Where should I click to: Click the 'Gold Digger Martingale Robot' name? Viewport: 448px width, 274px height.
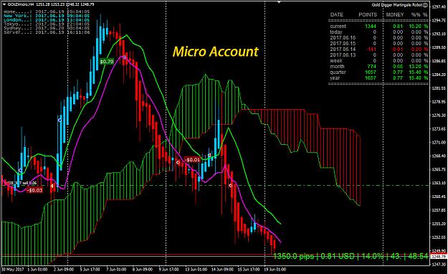click(x=397, y=4)
